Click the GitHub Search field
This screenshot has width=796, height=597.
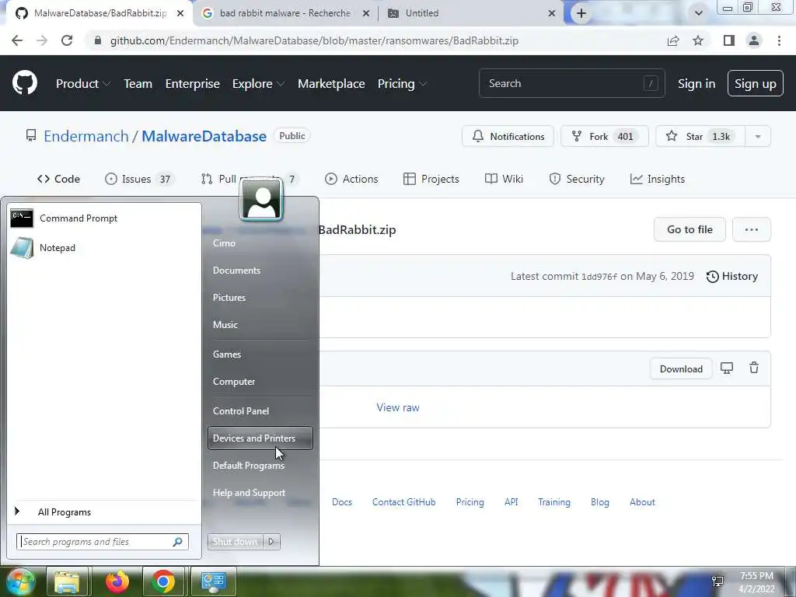tap(571, 83)
